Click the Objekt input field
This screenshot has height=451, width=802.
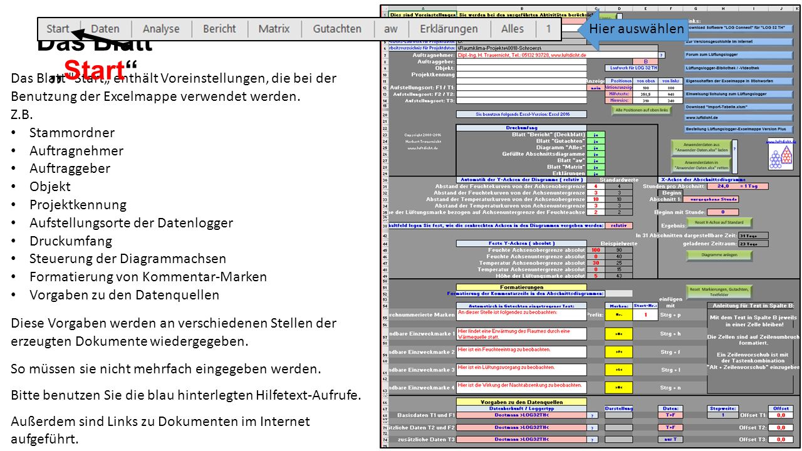(521, 68)
